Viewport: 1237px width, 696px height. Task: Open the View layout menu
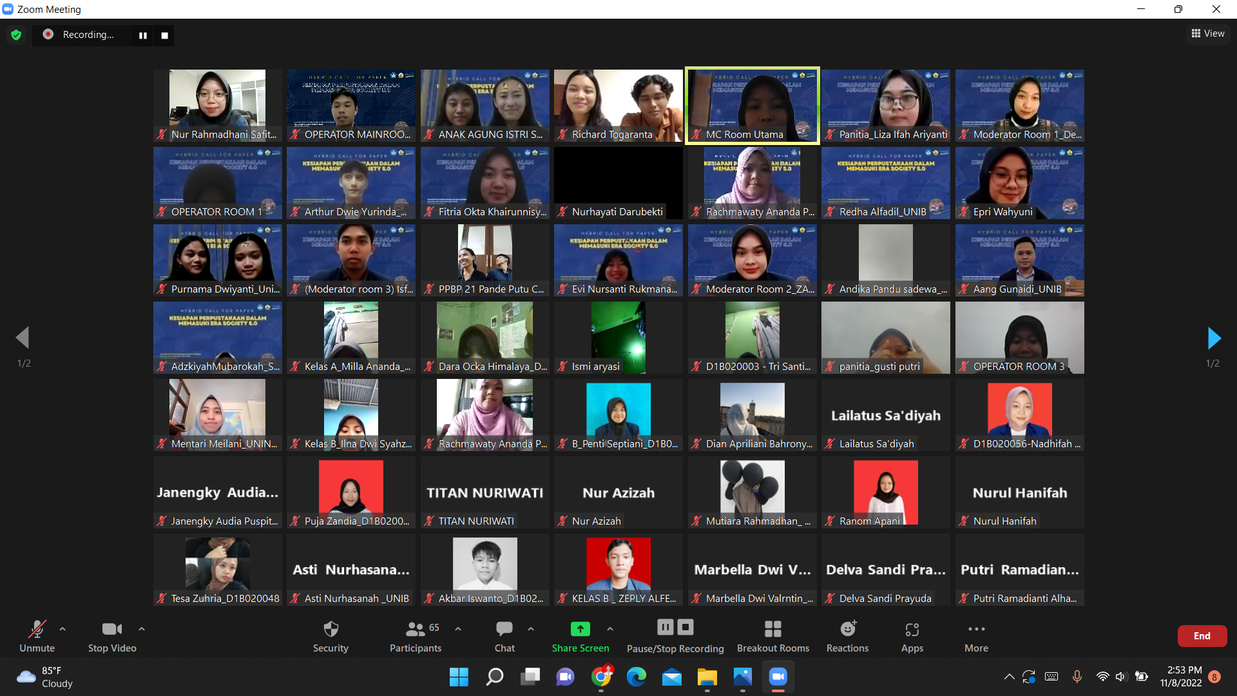coord(1208,34)
